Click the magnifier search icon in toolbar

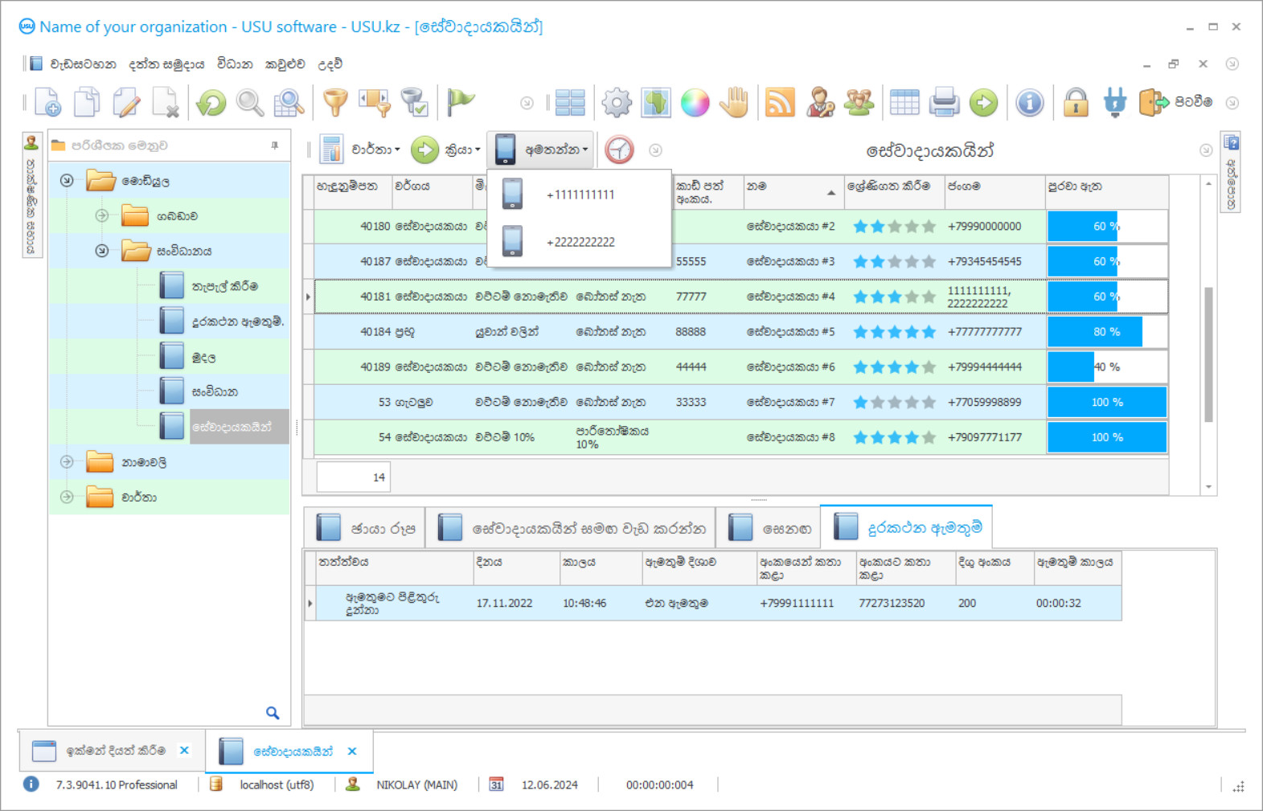[x=250, y=103]
